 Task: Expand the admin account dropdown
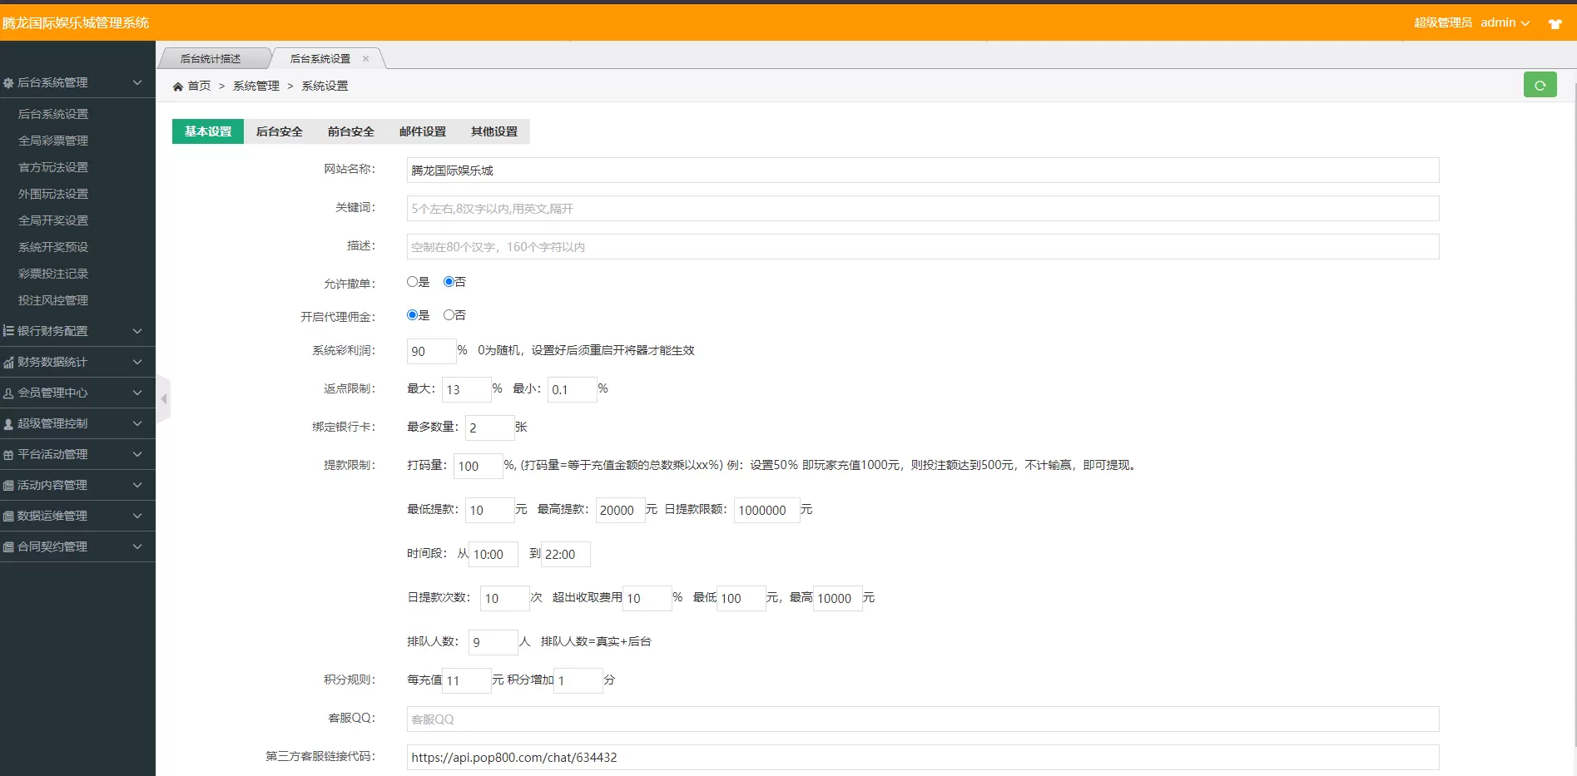(1503, 22)
